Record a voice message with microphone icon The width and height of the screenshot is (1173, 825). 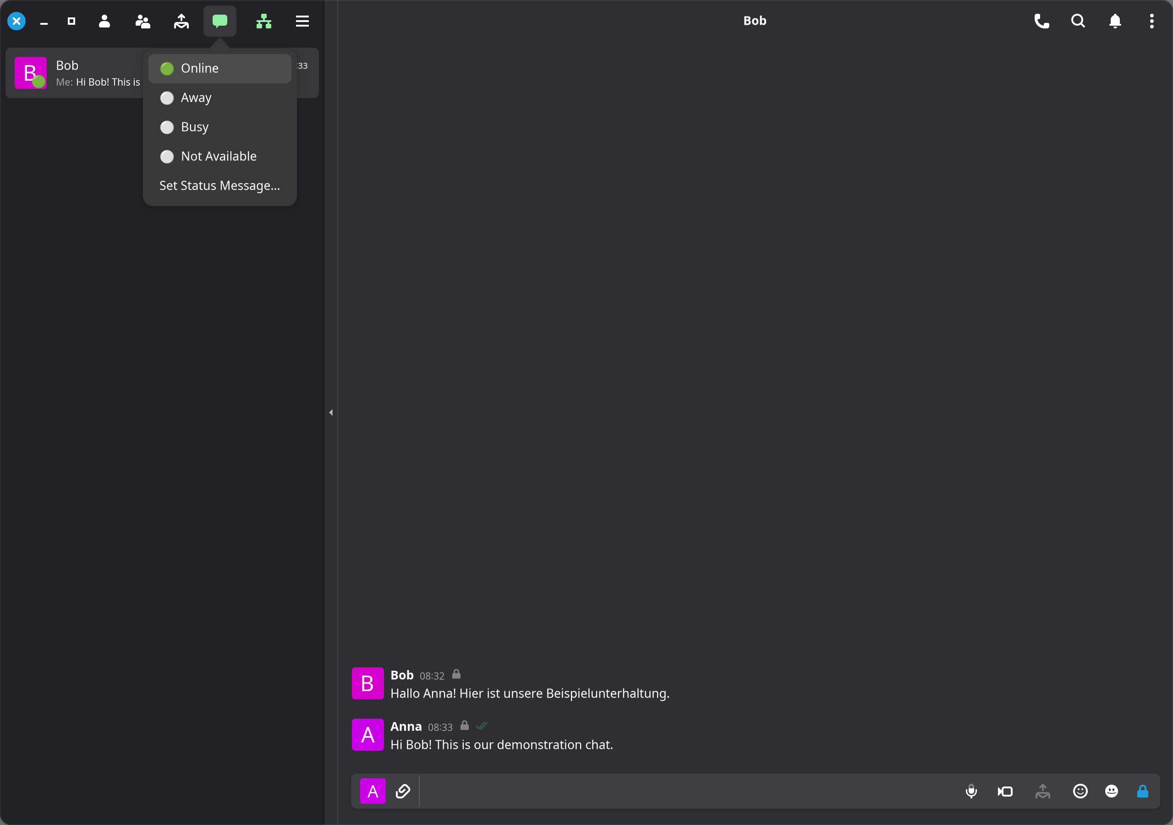pos(971,791)
